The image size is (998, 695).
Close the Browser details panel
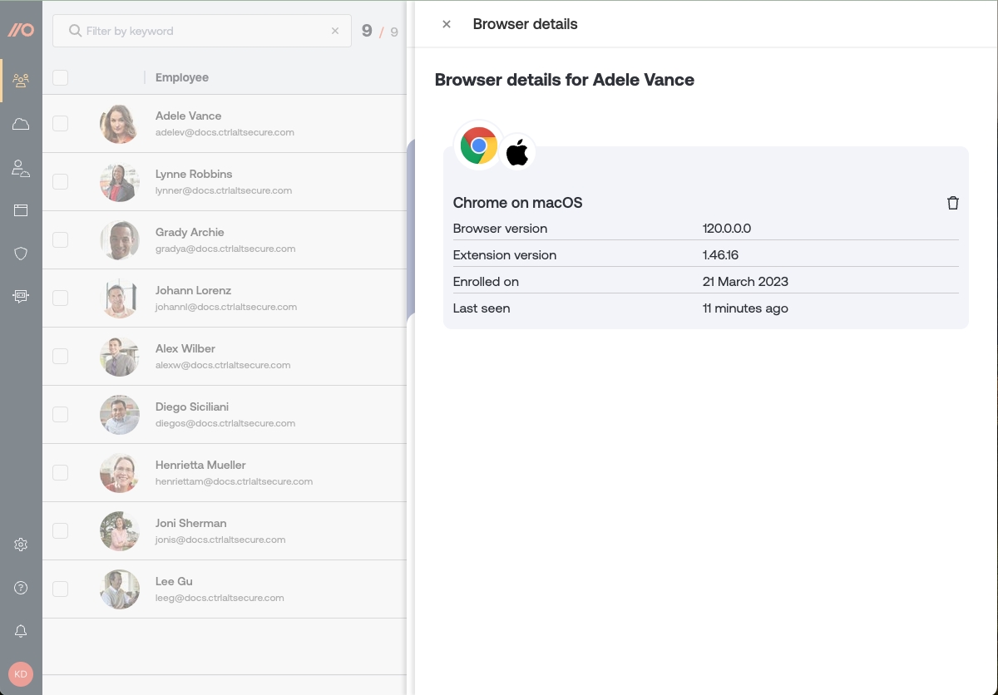click(x=446, y=24)
